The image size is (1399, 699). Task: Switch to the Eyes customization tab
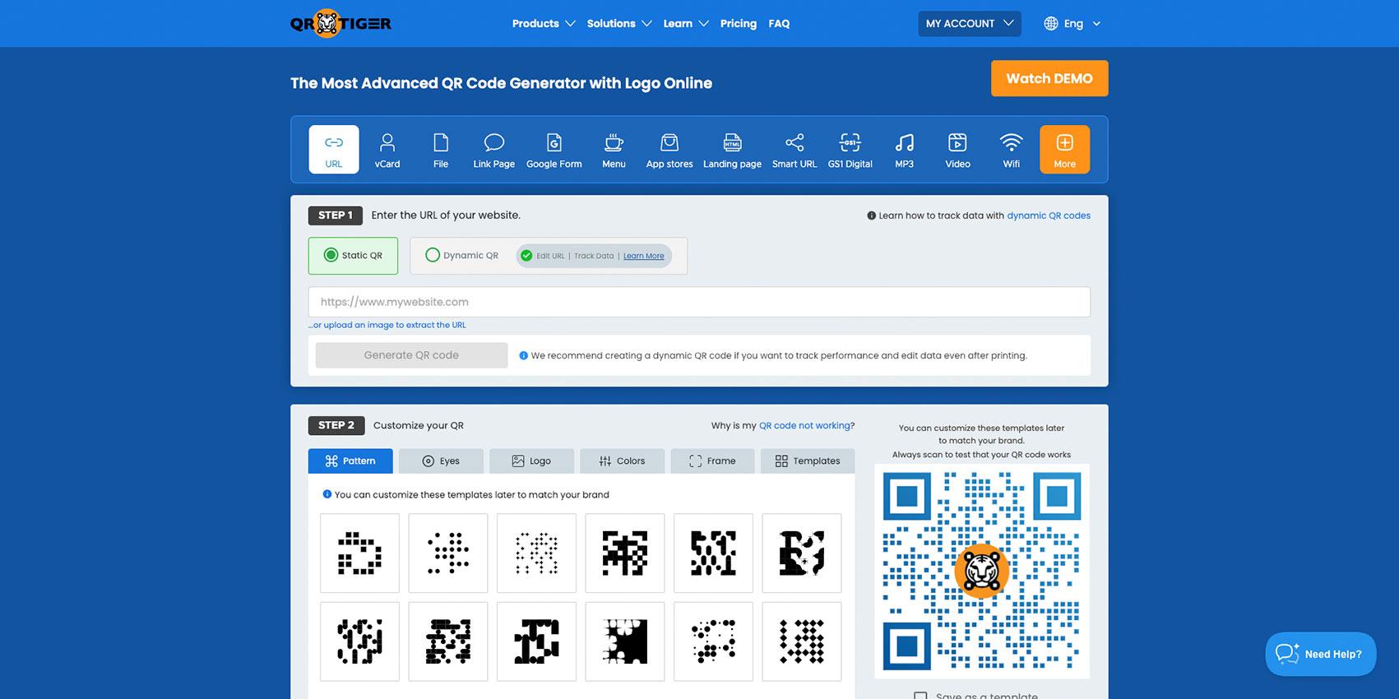tap(441, 461)
